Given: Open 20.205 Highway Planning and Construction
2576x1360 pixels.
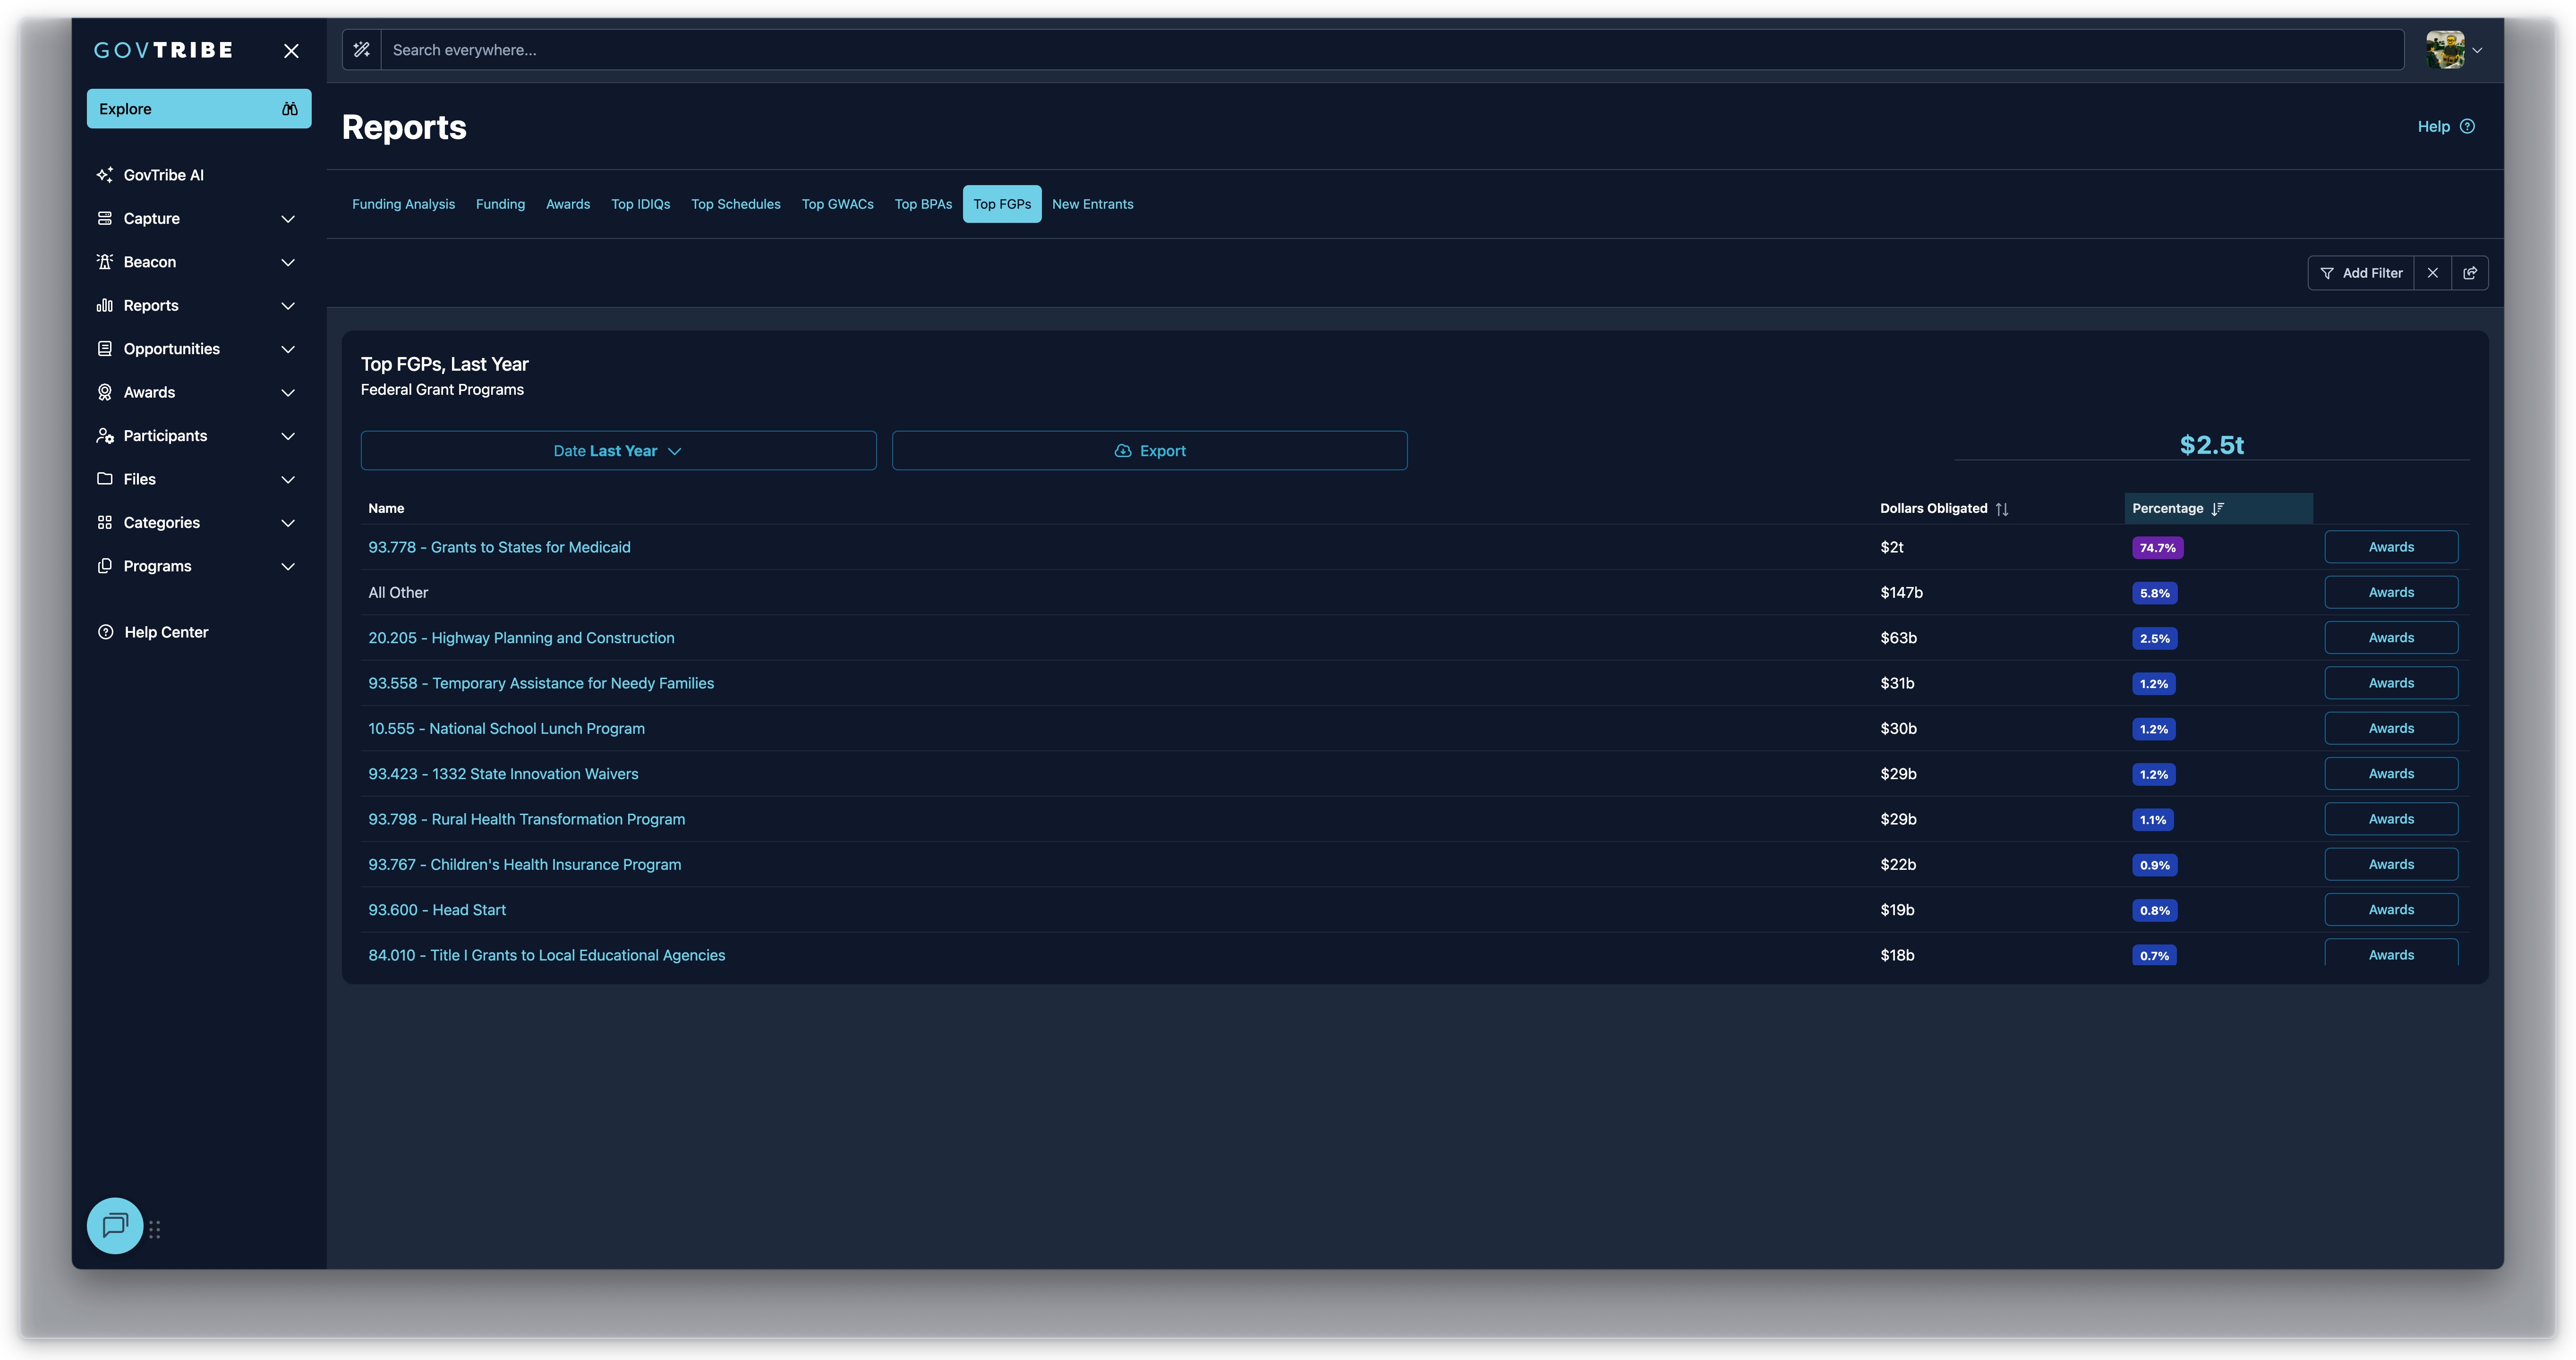Looking at the screenshot, I should click(x=521, y=638).
